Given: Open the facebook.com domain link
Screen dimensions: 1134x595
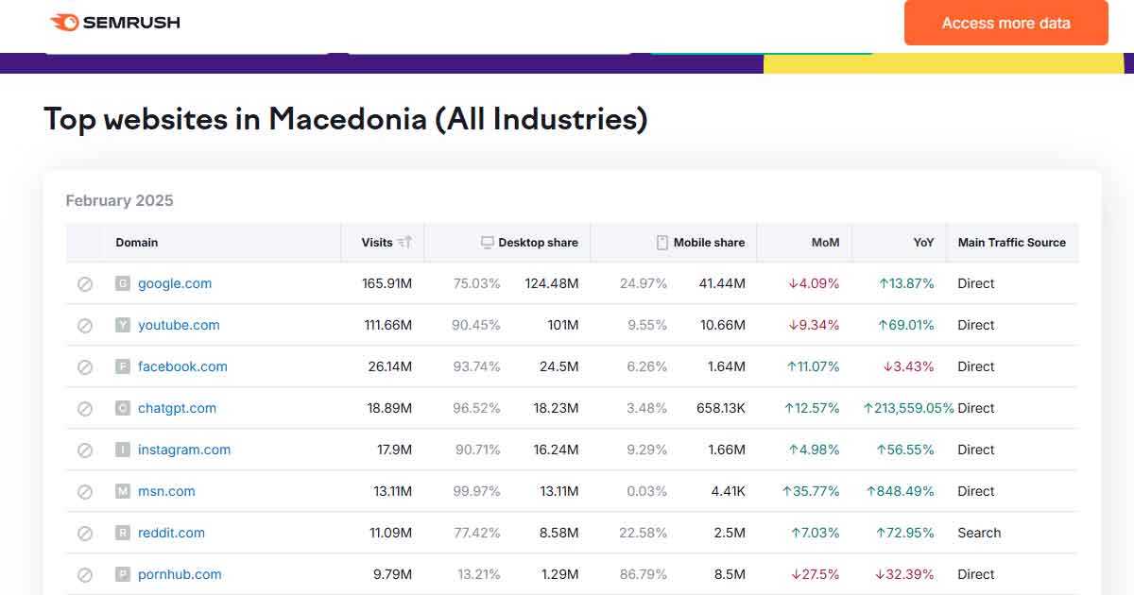Looking at the screenshot, I should (x=182, y=366).
